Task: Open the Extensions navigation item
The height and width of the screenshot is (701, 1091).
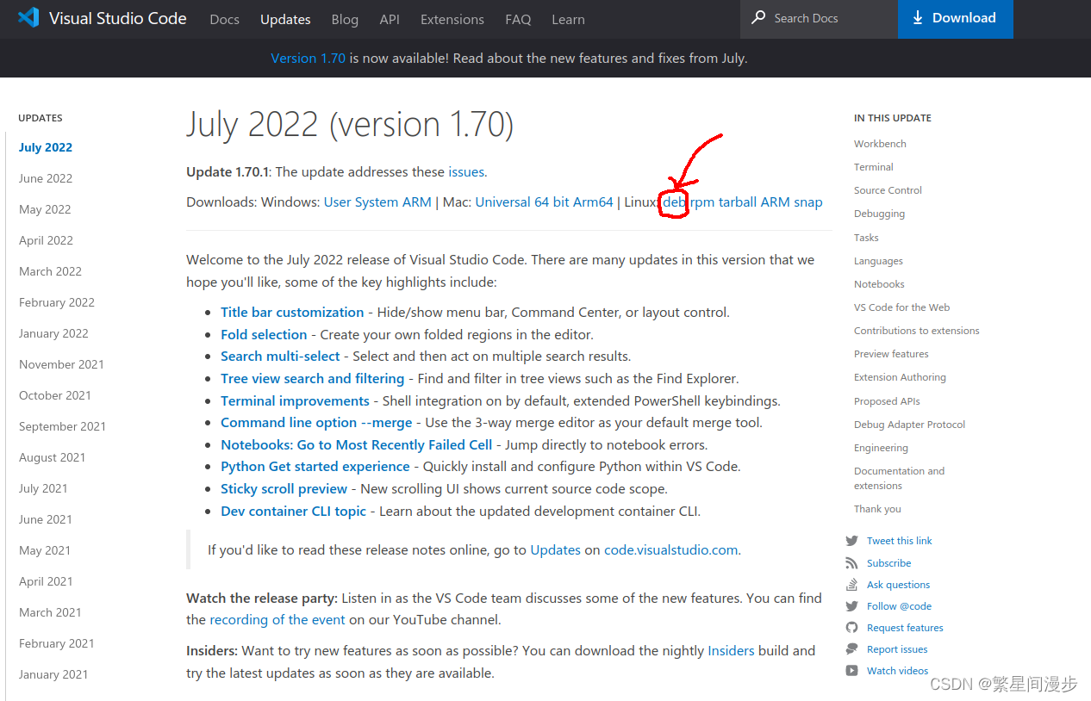Action: 452,19
